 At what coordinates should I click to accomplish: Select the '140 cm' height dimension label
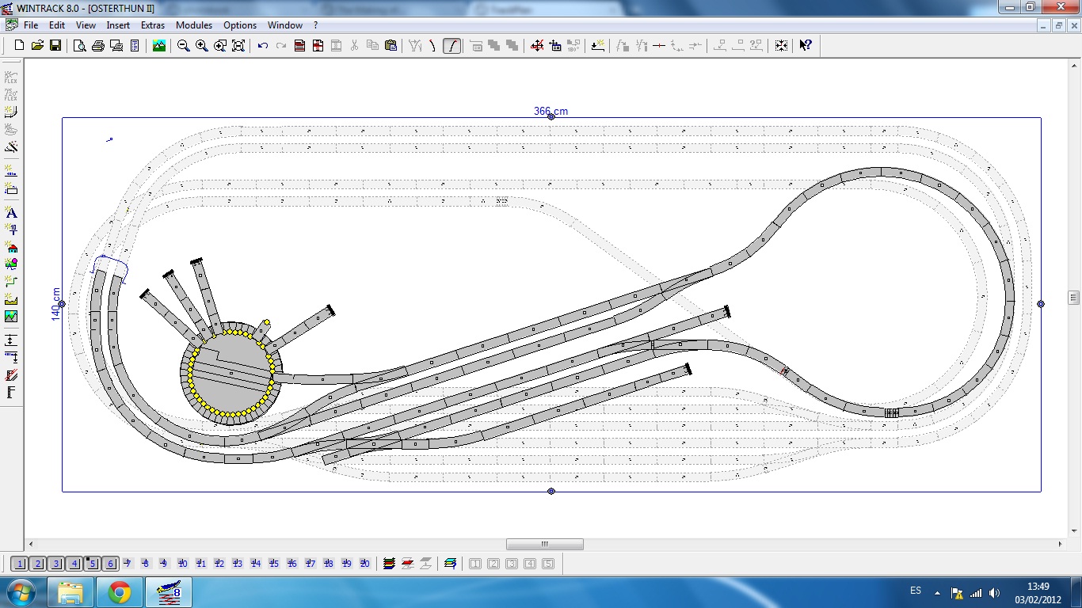click(56, 304)
